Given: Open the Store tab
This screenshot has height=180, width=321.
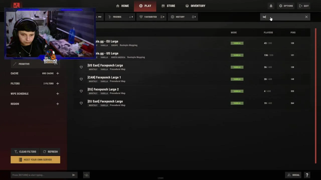Looking at the screenshot, I should pos(168,6).
